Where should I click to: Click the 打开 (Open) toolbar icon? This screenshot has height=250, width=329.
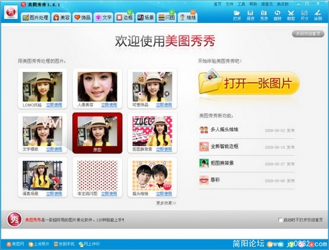point(237,16)
